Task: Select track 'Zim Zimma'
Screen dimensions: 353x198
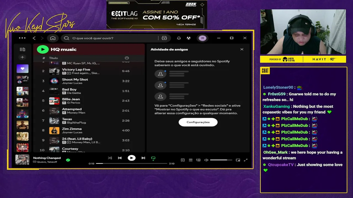Action: [x=89, y=130]
